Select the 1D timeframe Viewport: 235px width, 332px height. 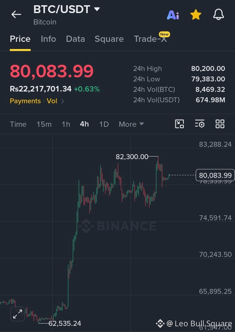104,124
